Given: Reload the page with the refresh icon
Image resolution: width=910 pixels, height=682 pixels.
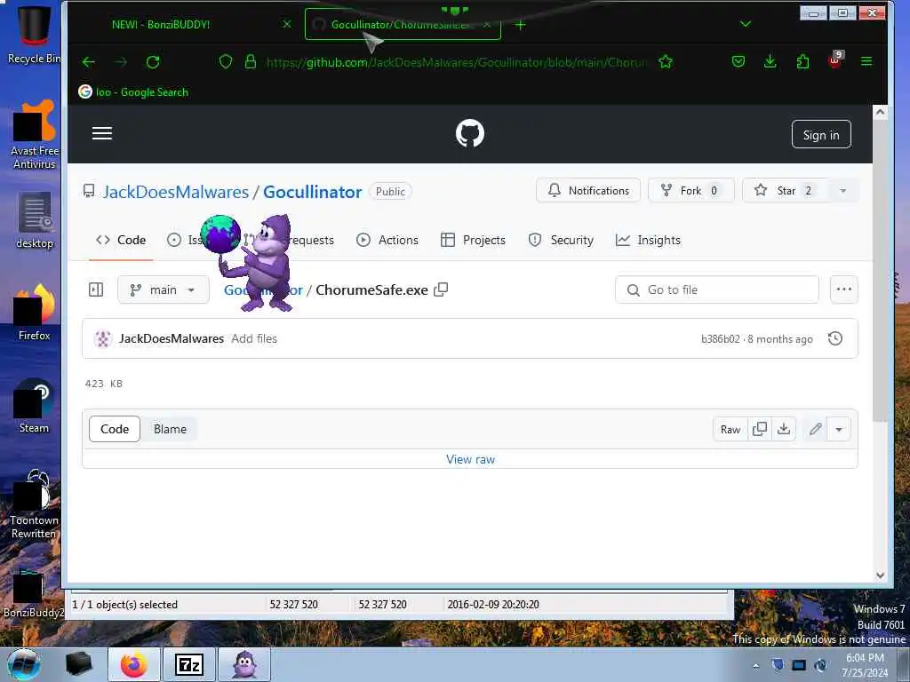Looking at the screenshot, I should pyautogui.click(x=153, y=62).
